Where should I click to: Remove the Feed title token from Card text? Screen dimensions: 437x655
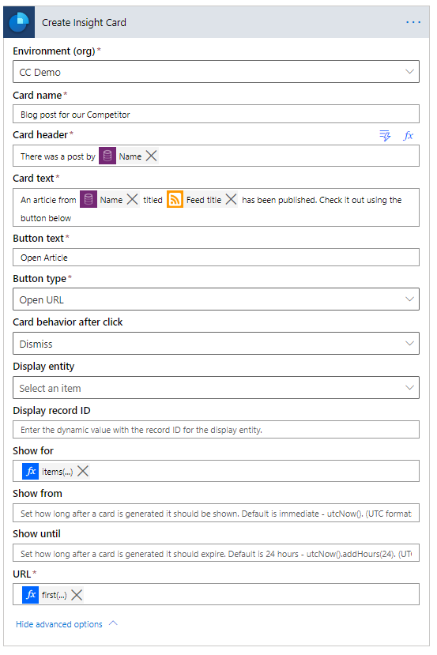click(231, 200)
